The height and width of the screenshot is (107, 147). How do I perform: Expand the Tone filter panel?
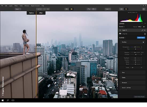[x=133, y=72]
